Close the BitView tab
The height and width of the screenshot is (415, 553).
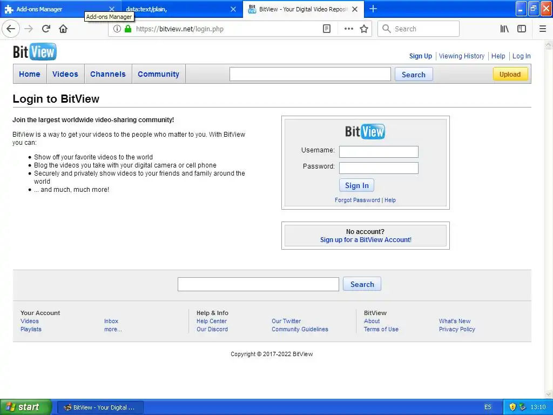(355, 9)
